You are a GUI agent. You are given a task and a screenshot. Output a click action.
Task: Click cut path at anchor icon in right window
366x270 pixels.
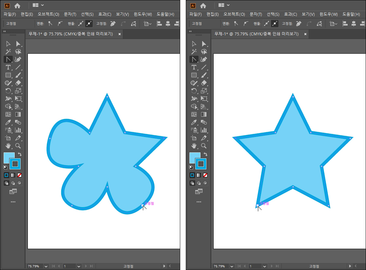(319, 24)
